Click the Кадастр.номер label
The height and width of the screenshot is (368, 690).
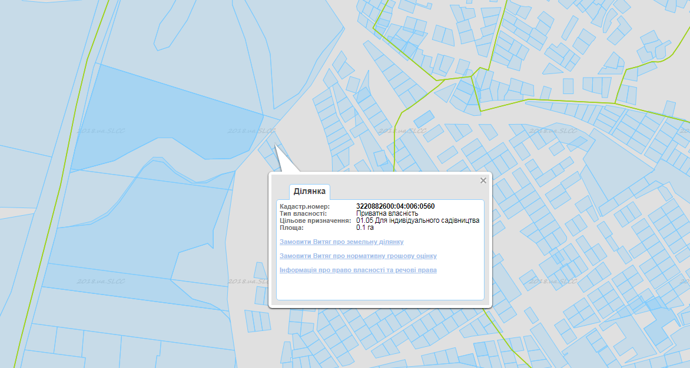click(304, 206)
